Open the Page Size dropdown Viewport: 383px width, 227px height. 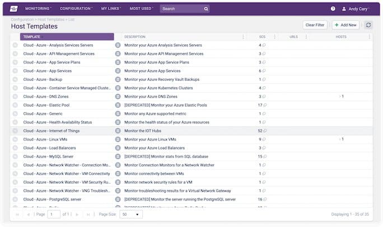coord(131,214)
